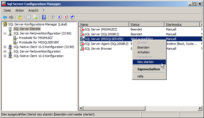Image resolution: width=204 pixels, height=118 pixels.
Task: Expand the last SQL Native Client 10.0-Konfiguration node
Action: 5,56
